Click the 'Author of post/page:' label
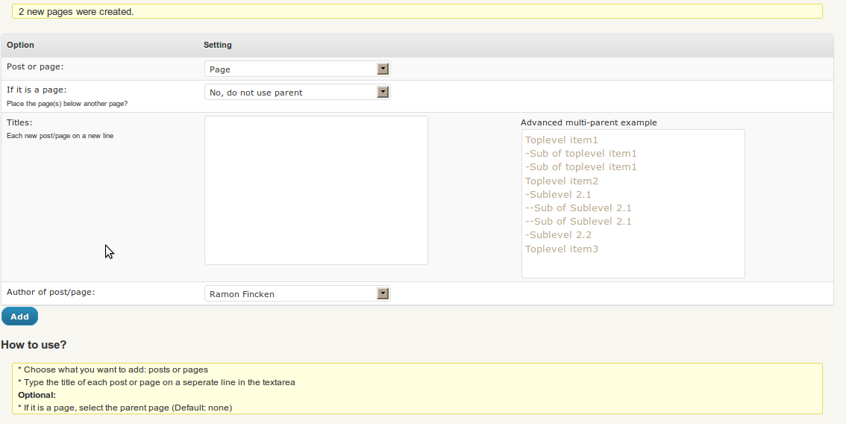This screenshot has height=424, width=846. click(51, 292)
